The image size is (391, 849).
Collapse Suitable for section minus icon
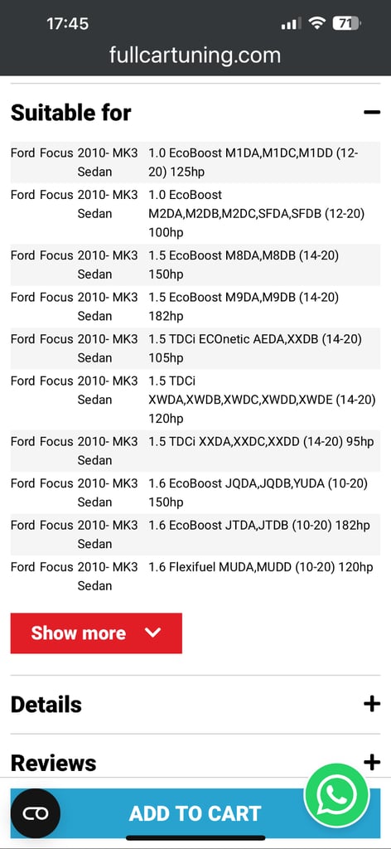pos(372,113)
